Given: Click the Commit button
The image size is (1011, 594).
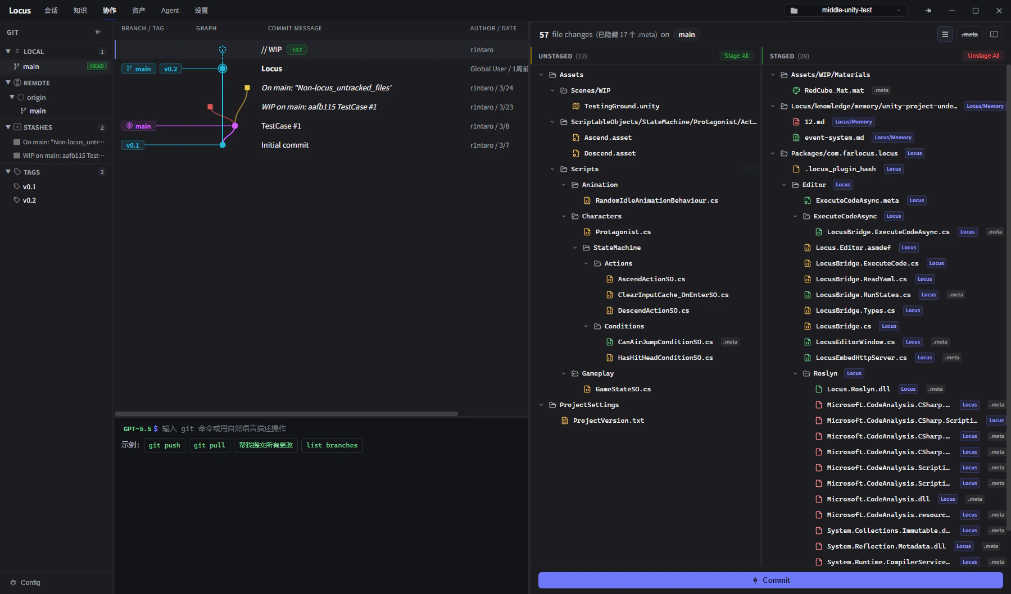Looking at the screenshot, I should click(x=770, y=581).
